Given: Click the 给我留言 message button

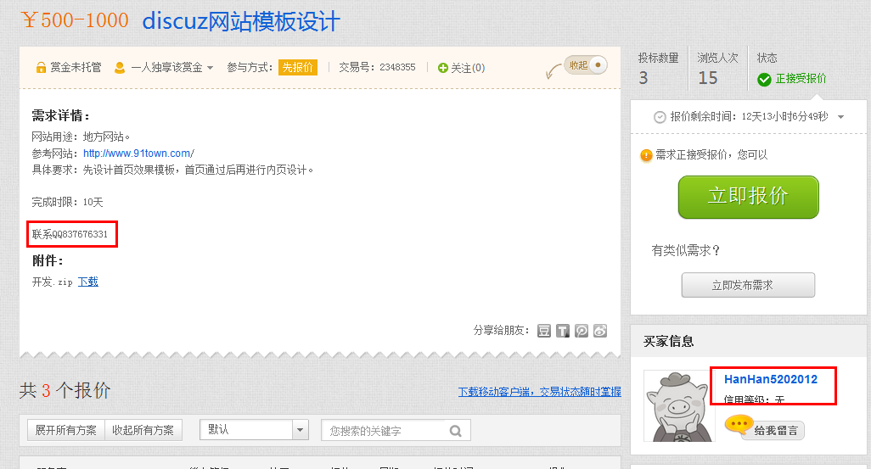Looking at the screenshot, I should [x=764, y=428].
